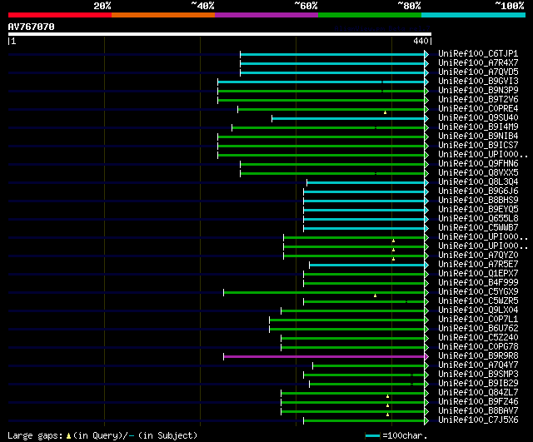
Task: Select UniRef100_Q84ZL7 hit
Action: click(x=478, y=393)
